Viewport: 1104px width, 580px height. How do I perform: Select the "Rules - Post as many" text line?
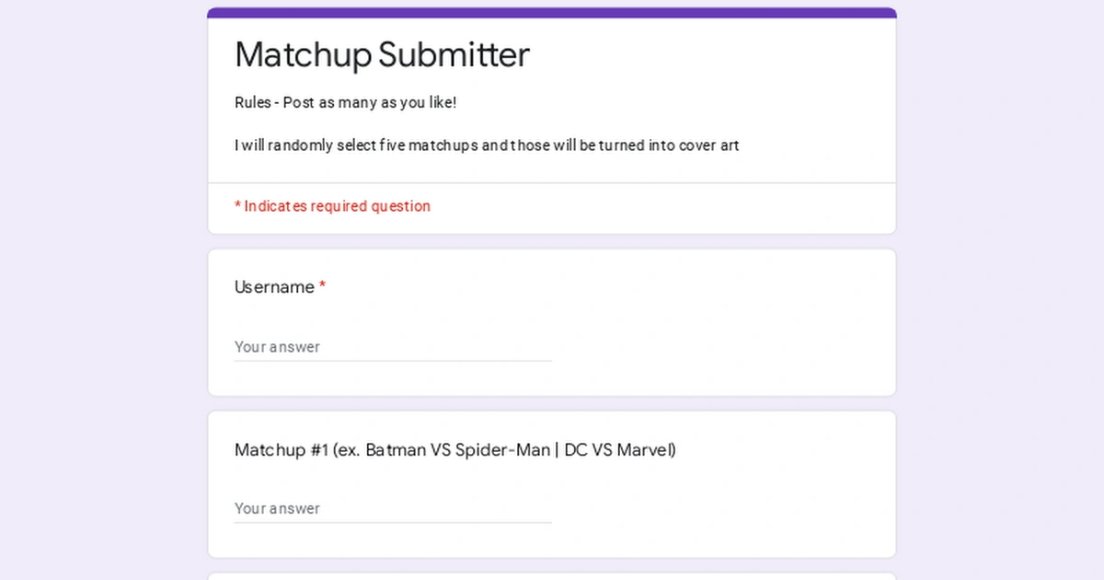pyautogui.click(x=345, y=102)
